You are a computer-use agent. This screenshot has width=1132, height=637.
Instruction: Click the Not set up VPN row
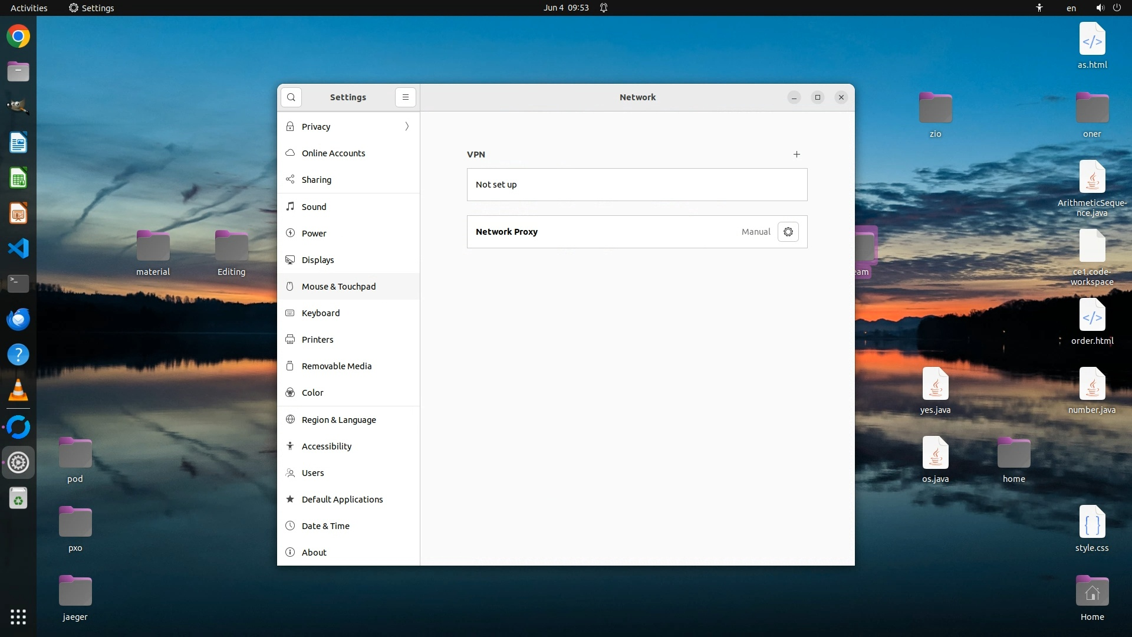pos(637,185)
